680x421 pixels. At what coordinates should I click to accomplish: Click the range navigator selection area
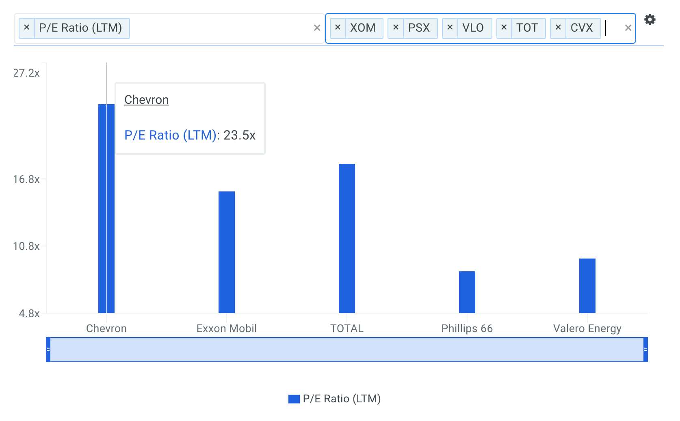coord(347,350)
